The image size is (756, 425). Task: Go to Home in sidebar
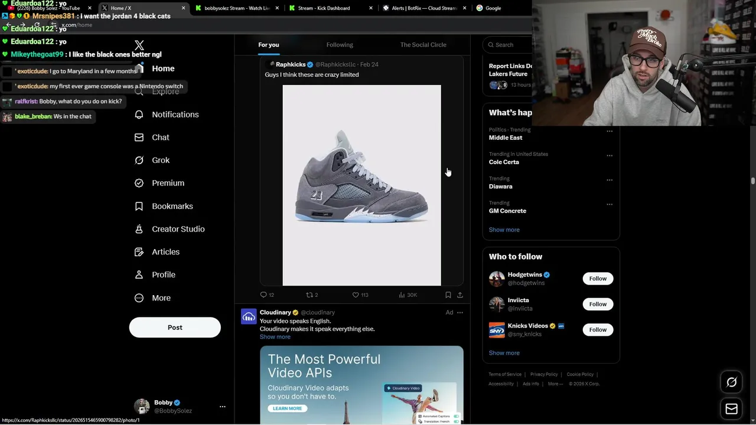point(155,68)
